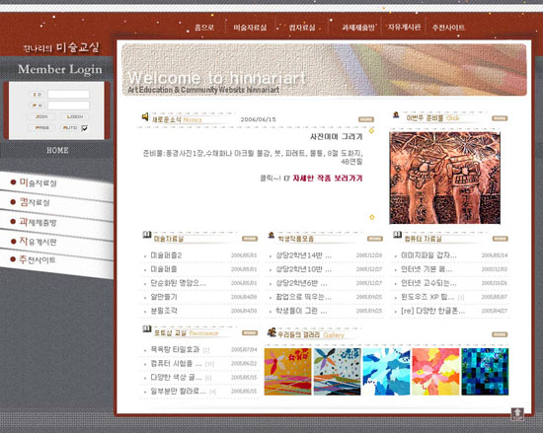The width and height of the screenshot is (543, 433).
Task: Click the lower yellow diamond marker in notice box
Action: tap(372, 217)
